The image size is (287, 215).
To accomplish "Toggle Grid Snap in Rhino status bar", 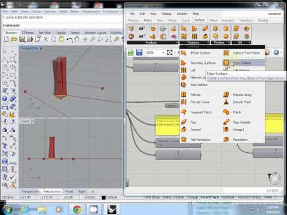I will tap(152, 197).
